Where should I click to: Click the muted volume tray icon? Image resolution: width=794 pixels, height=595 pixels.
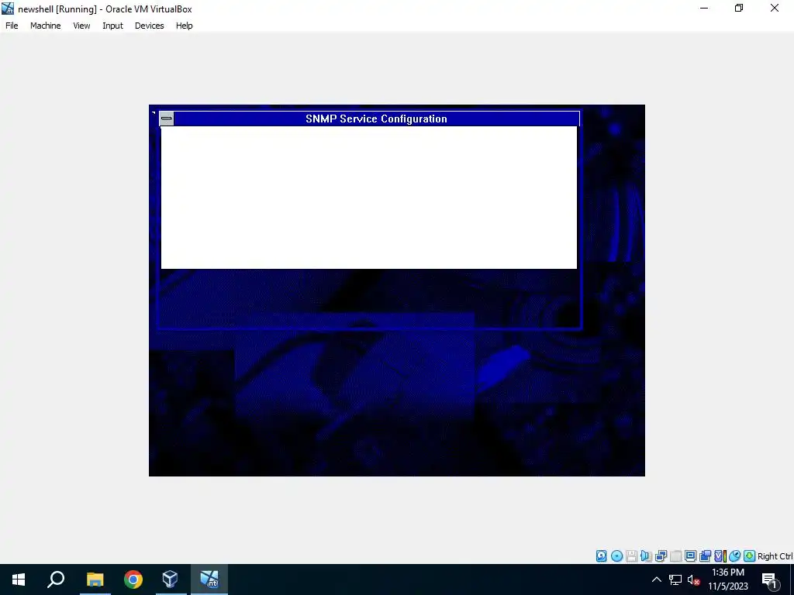tap(694, 580)
